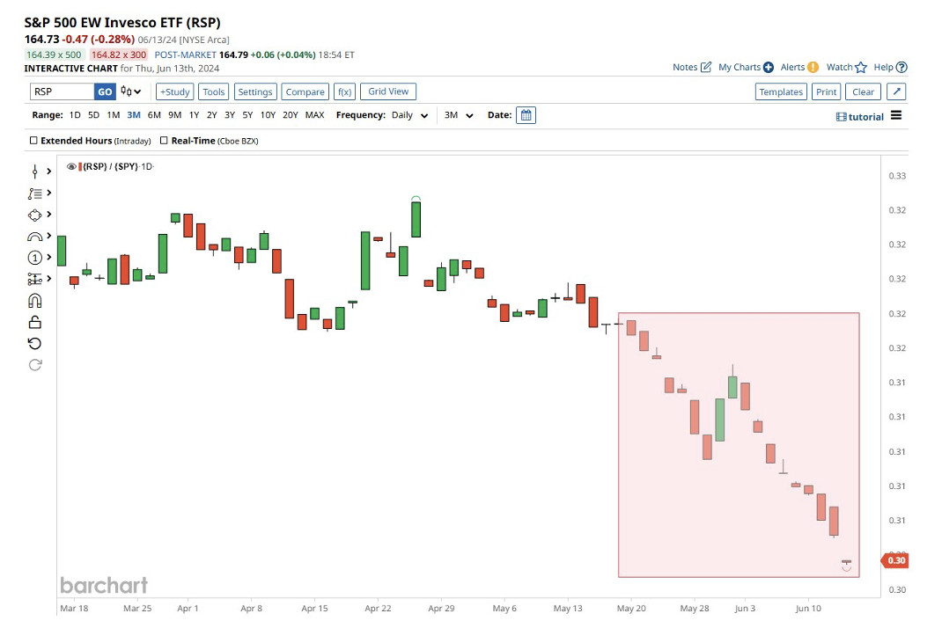Enable the Real-Time Cboe BZX checkbox
The height and width of the screenshot is (628, 942).
165,141
